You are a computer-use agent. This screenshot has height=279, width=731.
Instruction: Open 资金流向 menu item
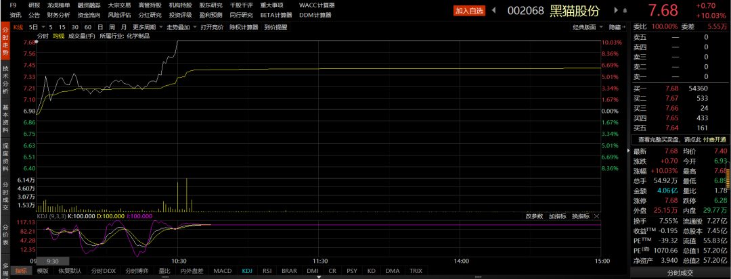pyautogui.click(x=89, y=15)
